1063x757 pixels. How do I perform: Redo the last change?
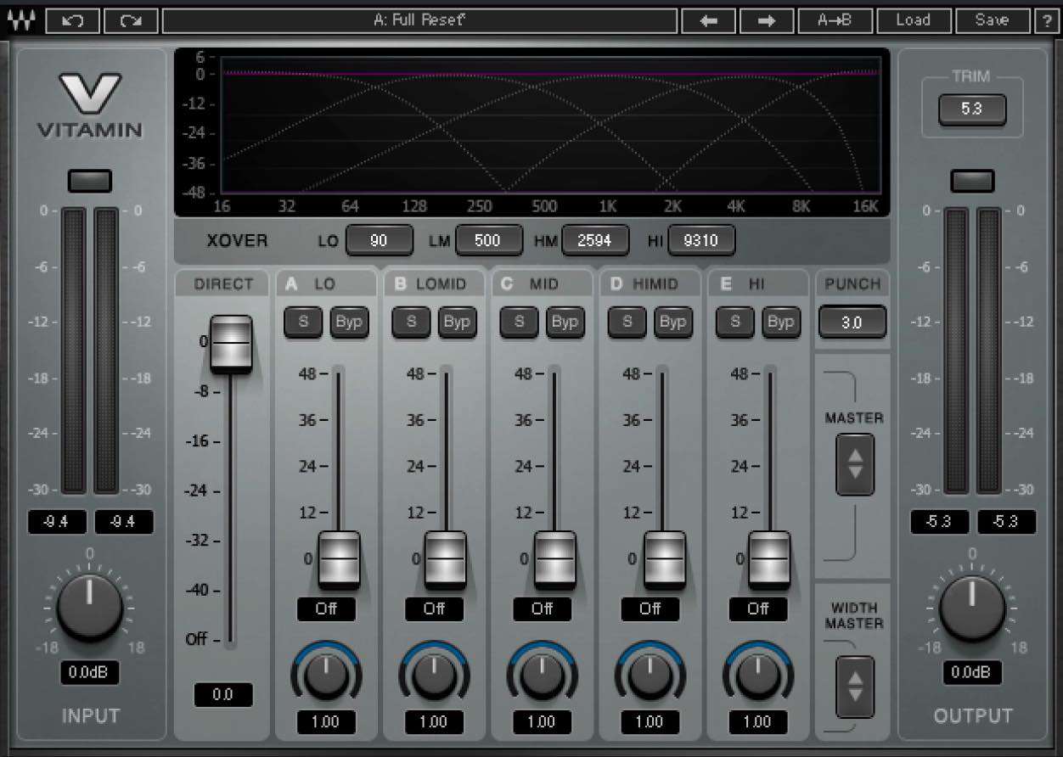coord(132,20)
